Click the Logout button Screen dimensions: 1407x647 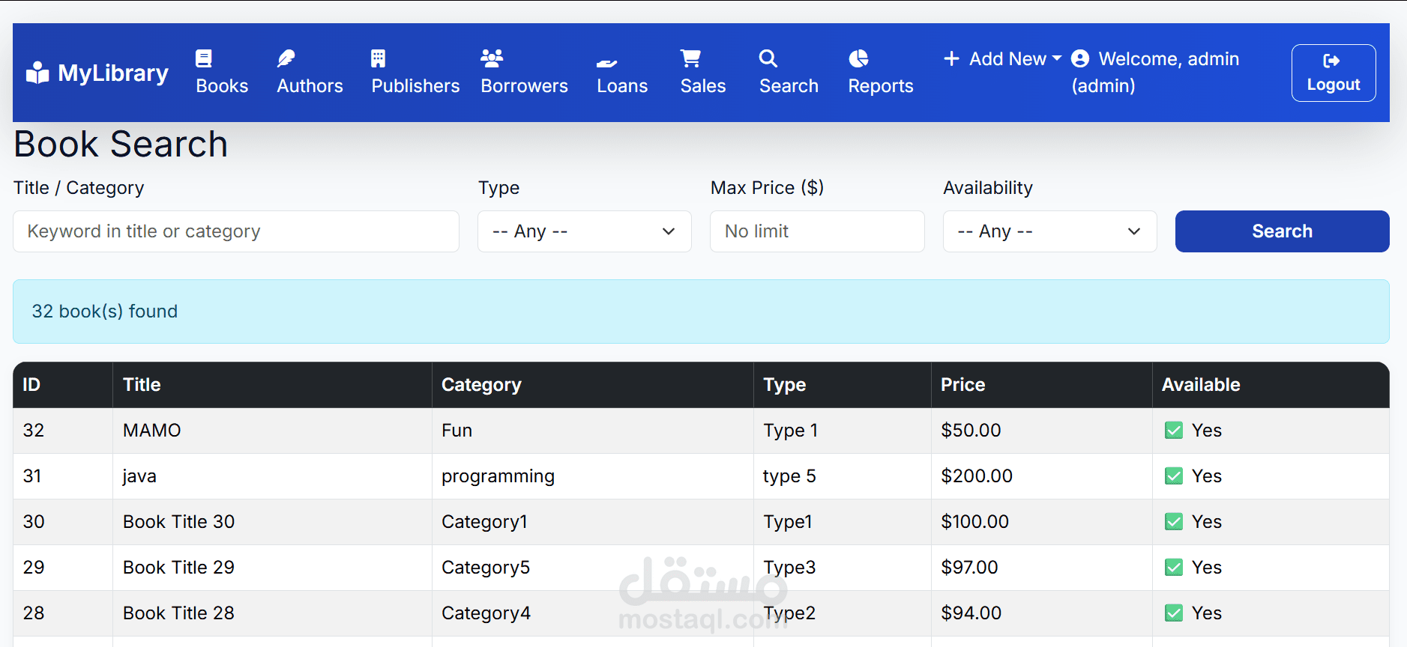pyautogui.click(x=1333, y=73)
